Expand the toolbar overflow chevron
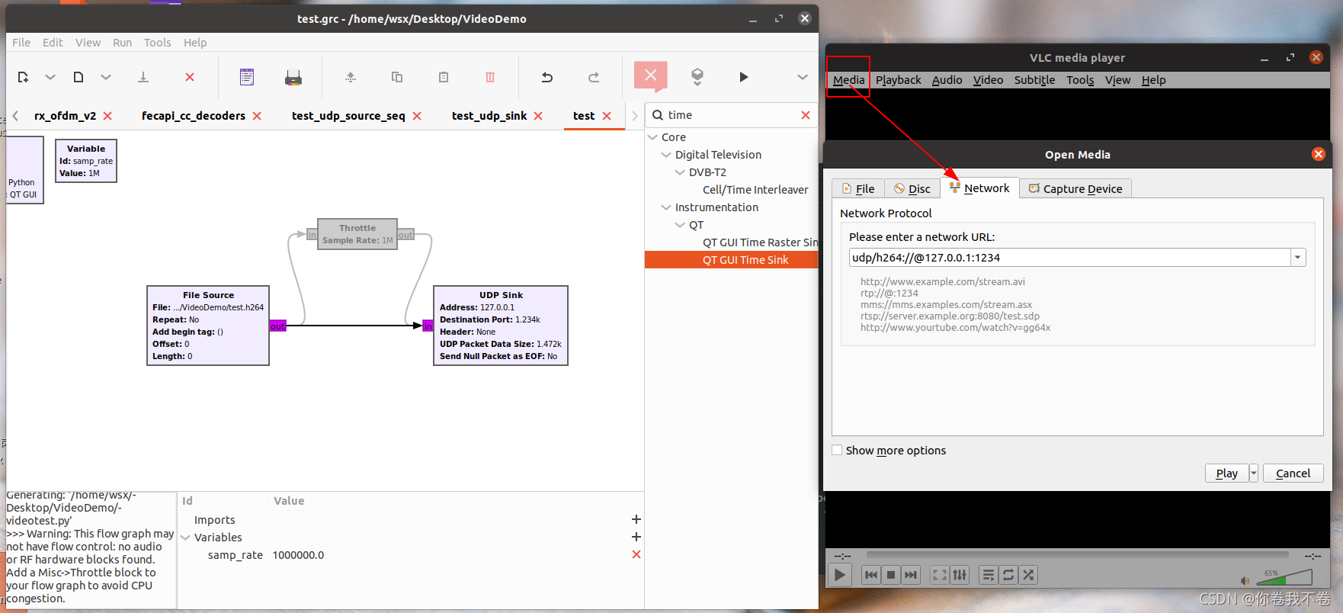This screenshot has width=1343, height=613. (x=803, y=77)
